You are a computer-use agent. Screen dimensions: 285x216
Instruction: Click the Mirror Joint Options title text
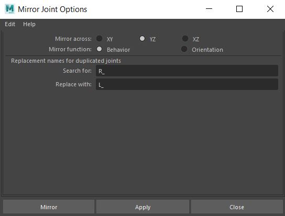tap(52, 9)
